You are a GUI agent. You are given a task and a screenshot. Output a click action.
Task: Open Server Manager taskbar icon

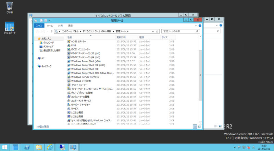point(15,147)
